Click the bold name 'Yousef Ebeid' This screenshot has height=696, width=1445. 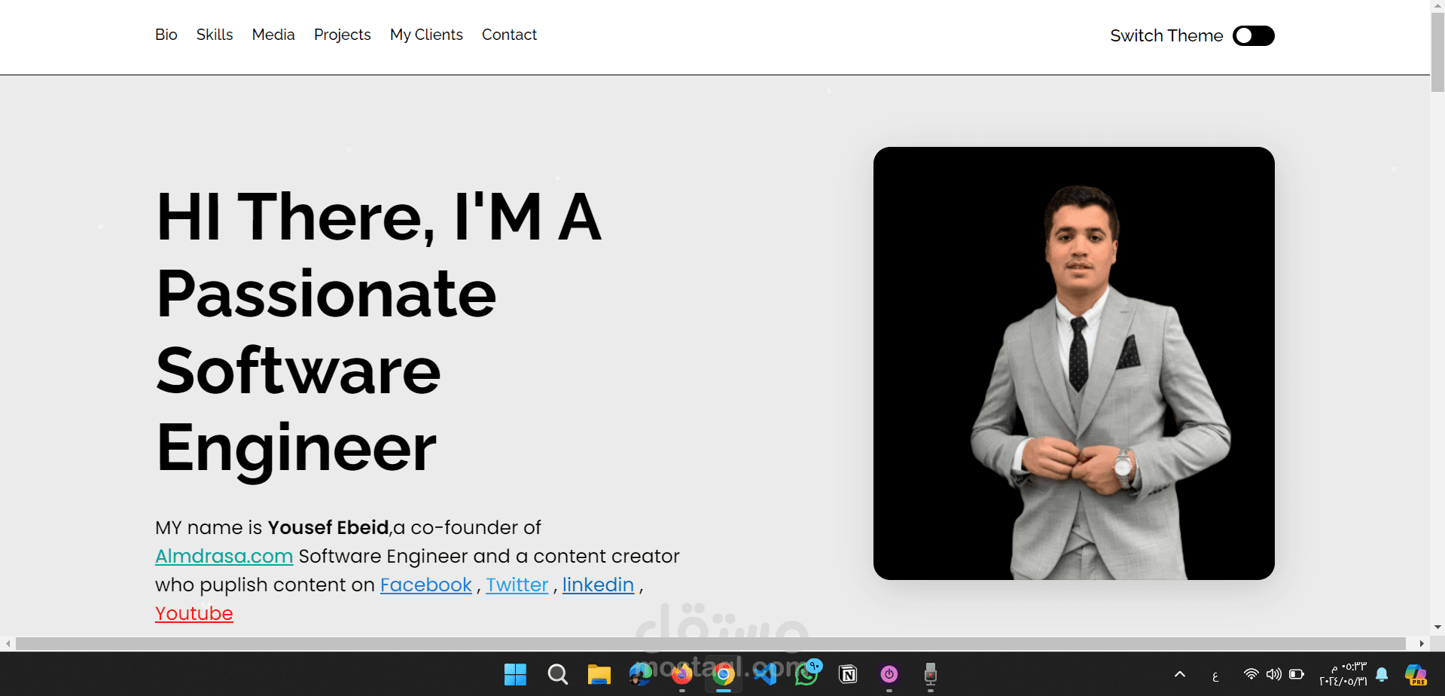(x=328, y=527)
